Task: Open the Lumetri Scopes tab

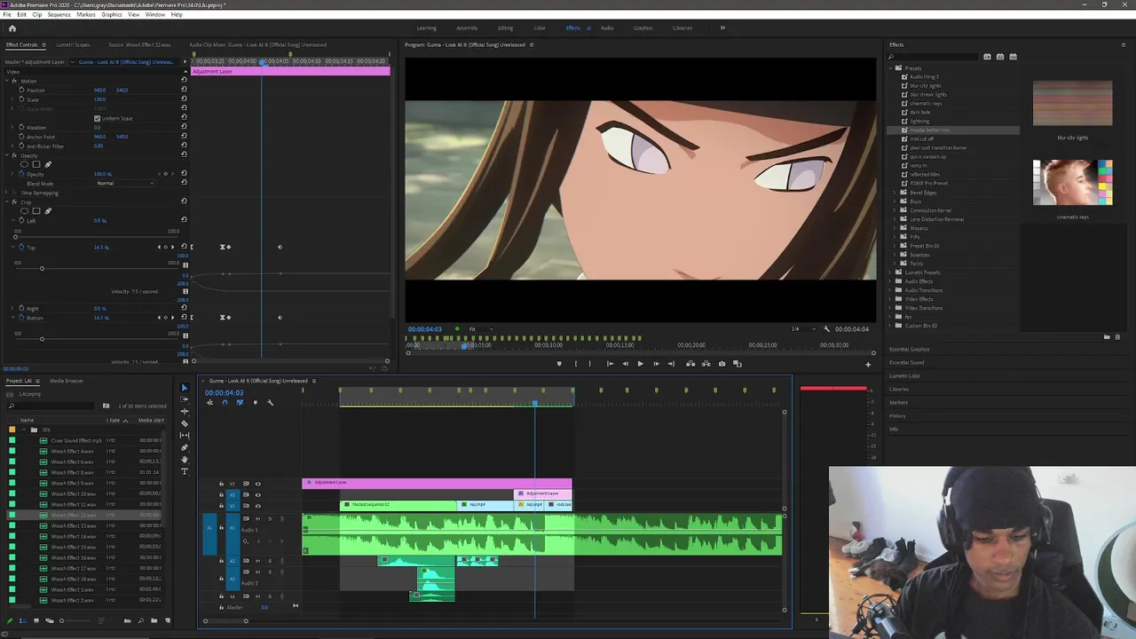Action: (73, 44)
